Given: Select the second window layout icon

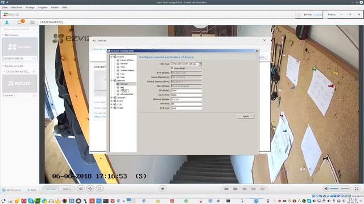Looking at the screenshot, I should tap(235, 189).
